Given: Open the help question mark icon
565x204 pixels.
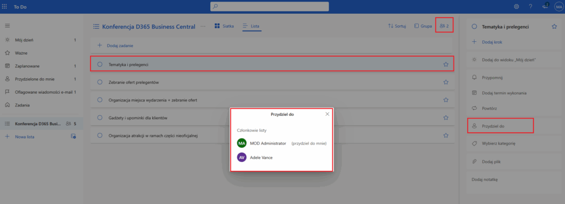Looking at the screenshot, I should [530, 7].
